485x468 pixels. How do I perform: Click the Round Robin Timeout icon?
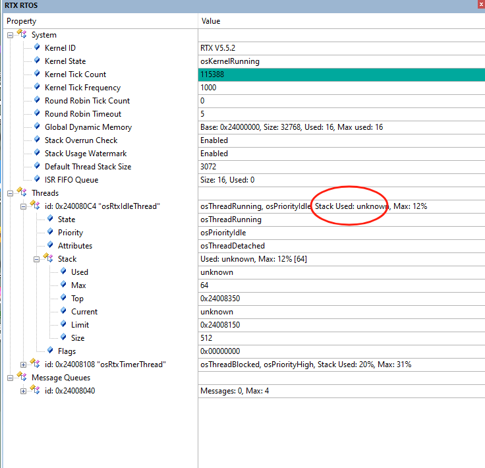pyautogui.click(x=37, y=113)
